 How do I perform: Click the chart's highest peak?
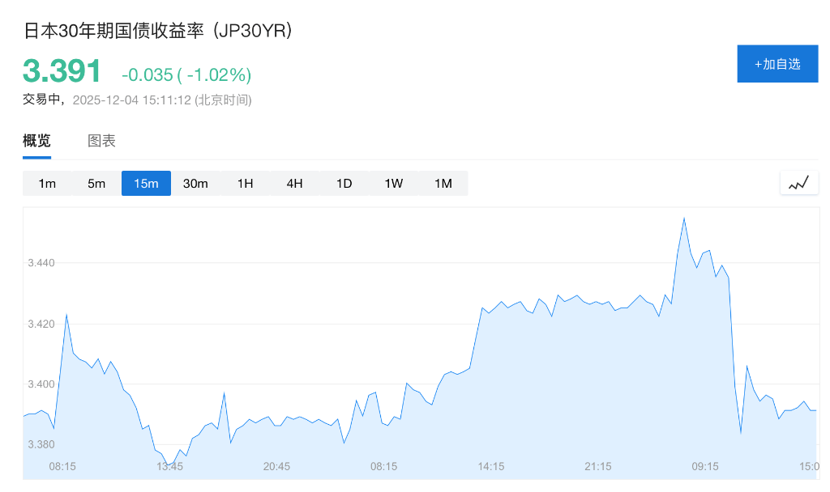[x=684, y=217]
